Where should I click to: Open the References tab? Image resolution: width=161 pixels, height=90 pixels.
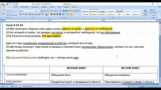(35, 7)
